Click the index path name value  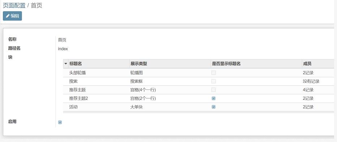click(x=63, y=49)
